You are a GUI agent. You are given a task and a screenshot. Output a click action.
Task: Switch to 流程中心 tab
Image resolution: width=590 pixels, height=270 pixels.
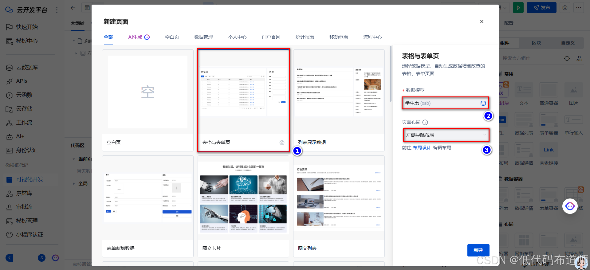pyautogui.click(x=372, y=37)
